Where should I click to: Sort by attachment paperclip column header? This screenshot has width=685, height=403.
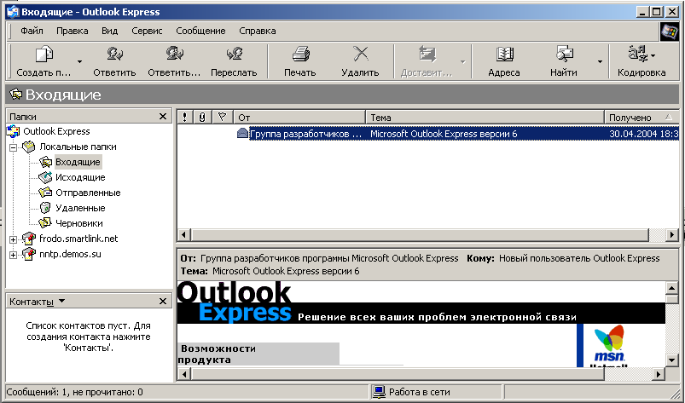pos(202,117)
